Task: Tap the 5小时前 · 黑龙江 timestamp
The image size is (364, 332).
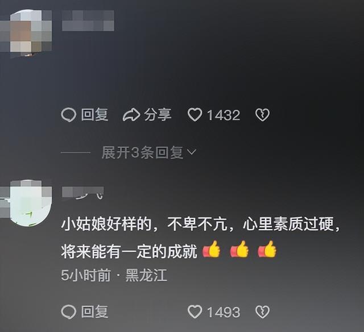Action: [x=114, y=275]
